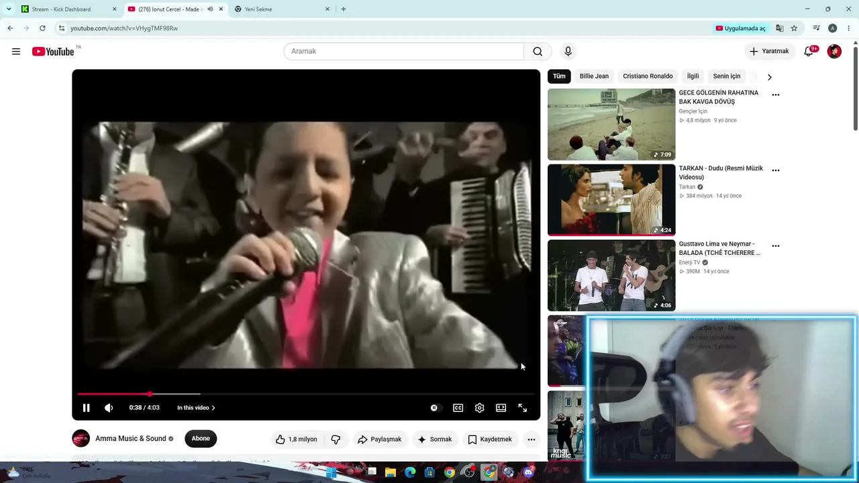Switch to Stream - Kick Dashboard tab
Viewport: 859px width, 483px height.
click(x=68, y=9)
